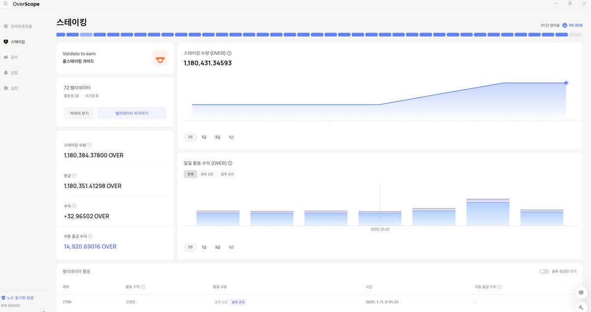Click the orange home staking guide icon

(x=160, y=58)
